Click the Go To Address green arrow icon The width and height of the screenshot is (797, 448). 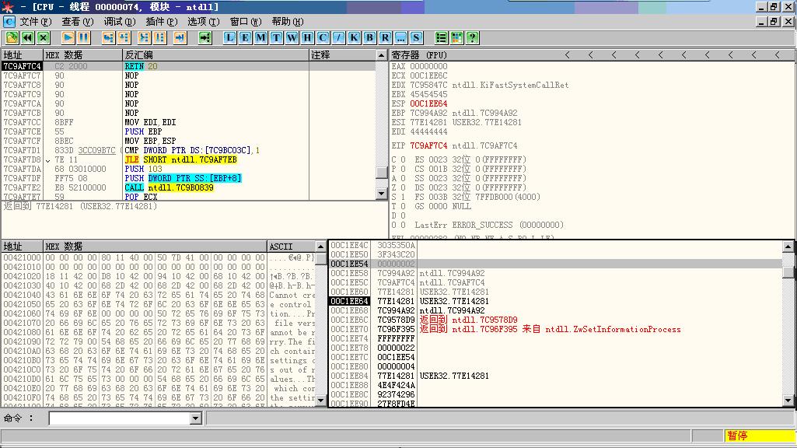click(x=204, y=37)
